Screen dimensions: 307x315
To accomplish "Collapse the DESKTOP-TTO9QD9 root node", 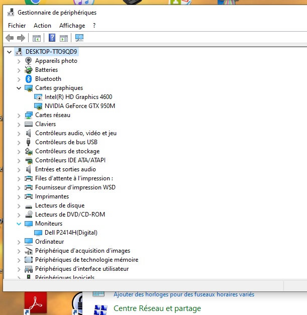I will click(9, 52).
